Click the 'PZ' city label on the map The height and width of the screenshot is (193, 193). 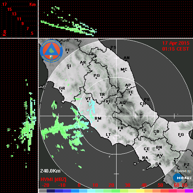[x=186, y=165]
